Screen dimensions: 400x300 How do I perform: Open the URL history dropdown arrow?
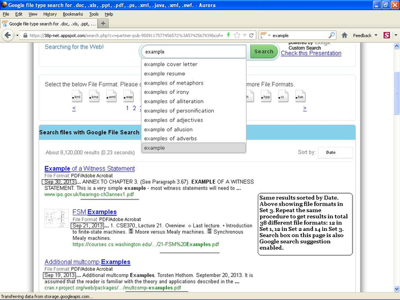coord(245,35)
